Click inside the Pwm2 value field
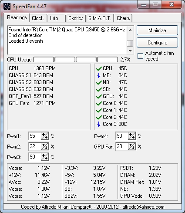The image size is (185, 213). pos(35,146)
